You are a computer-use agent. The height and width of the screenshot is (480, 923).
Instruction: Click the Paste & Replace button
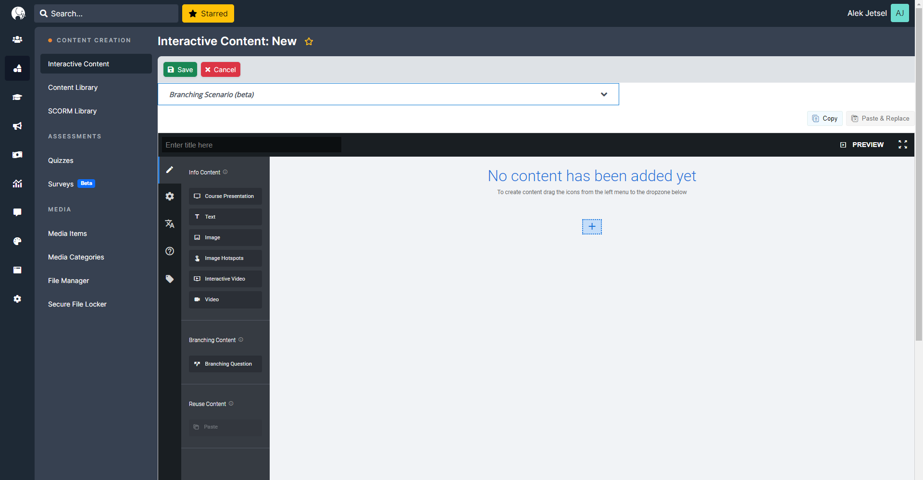tap(880, 118)
